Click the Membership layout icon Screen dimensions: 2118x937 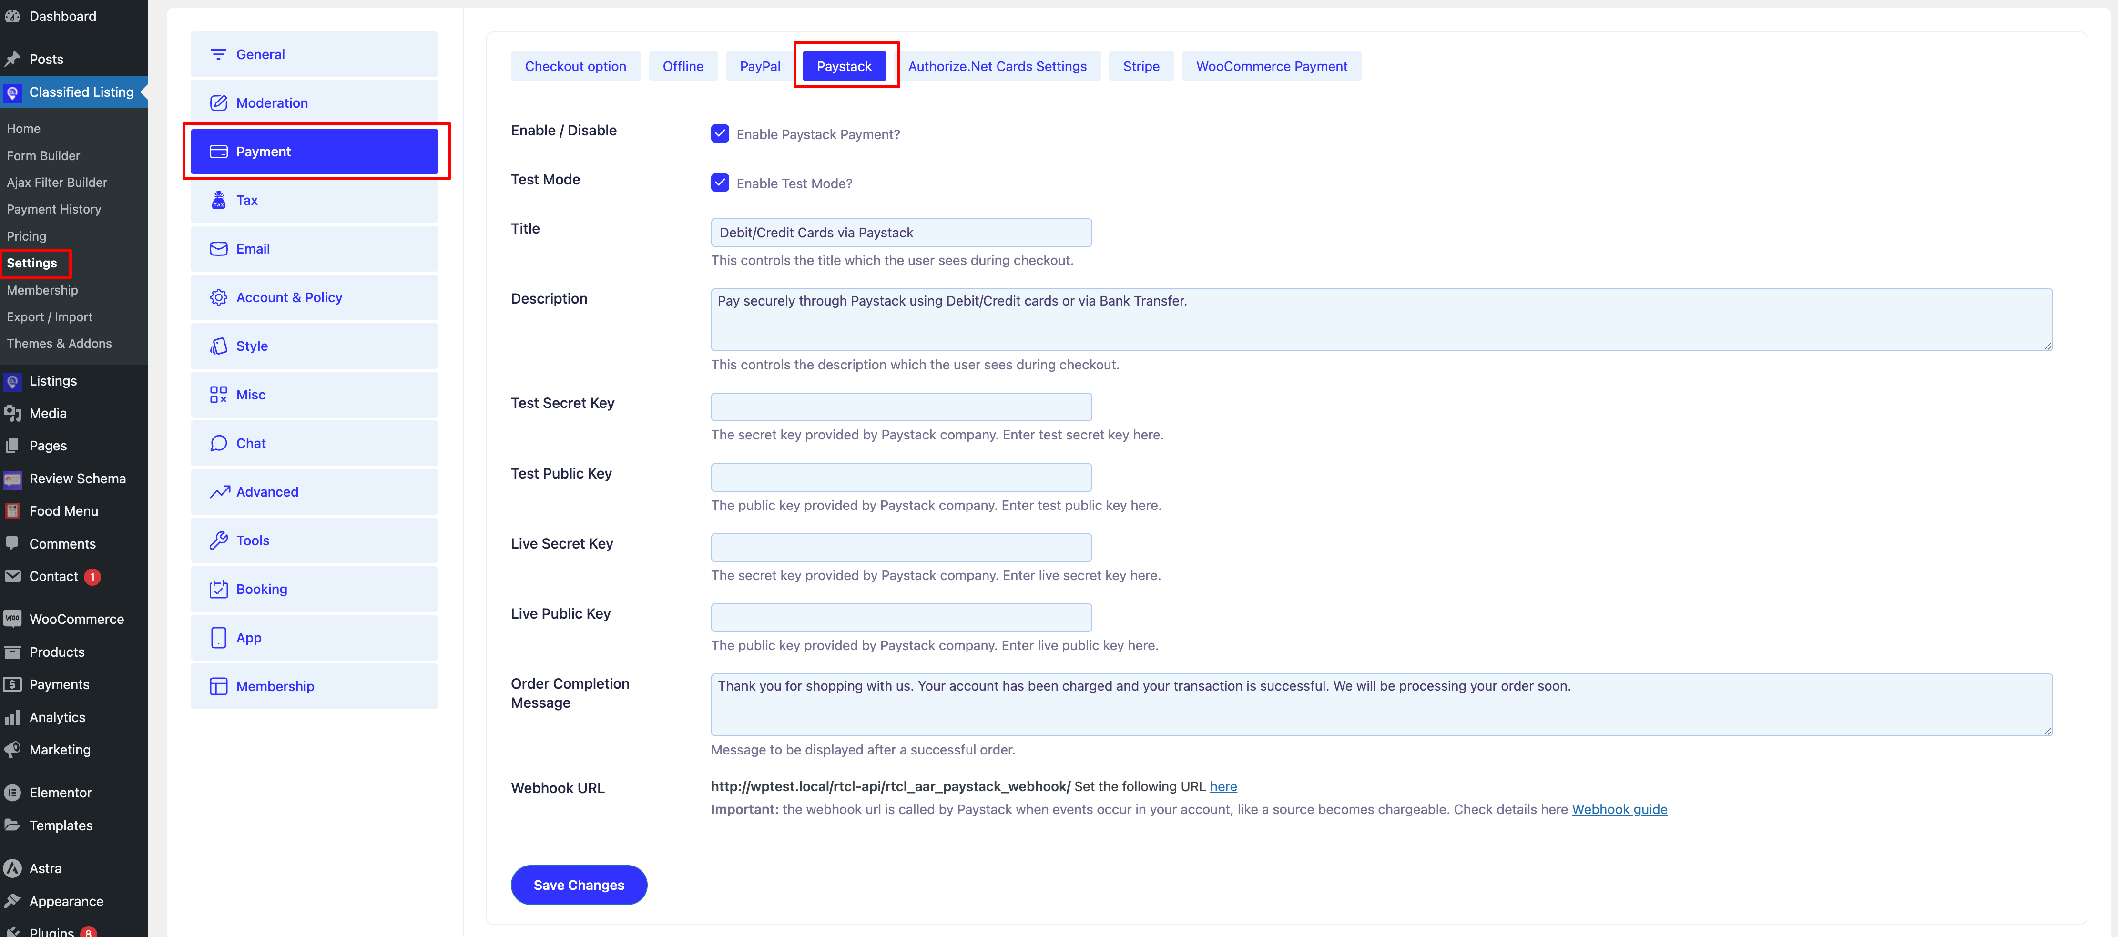click(x=218, y=685)
